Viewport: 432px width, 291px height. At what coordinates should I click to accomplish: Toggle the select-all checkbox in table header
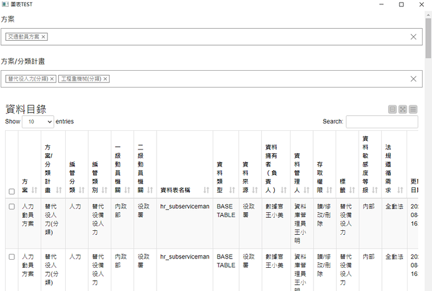coord(12,191)
